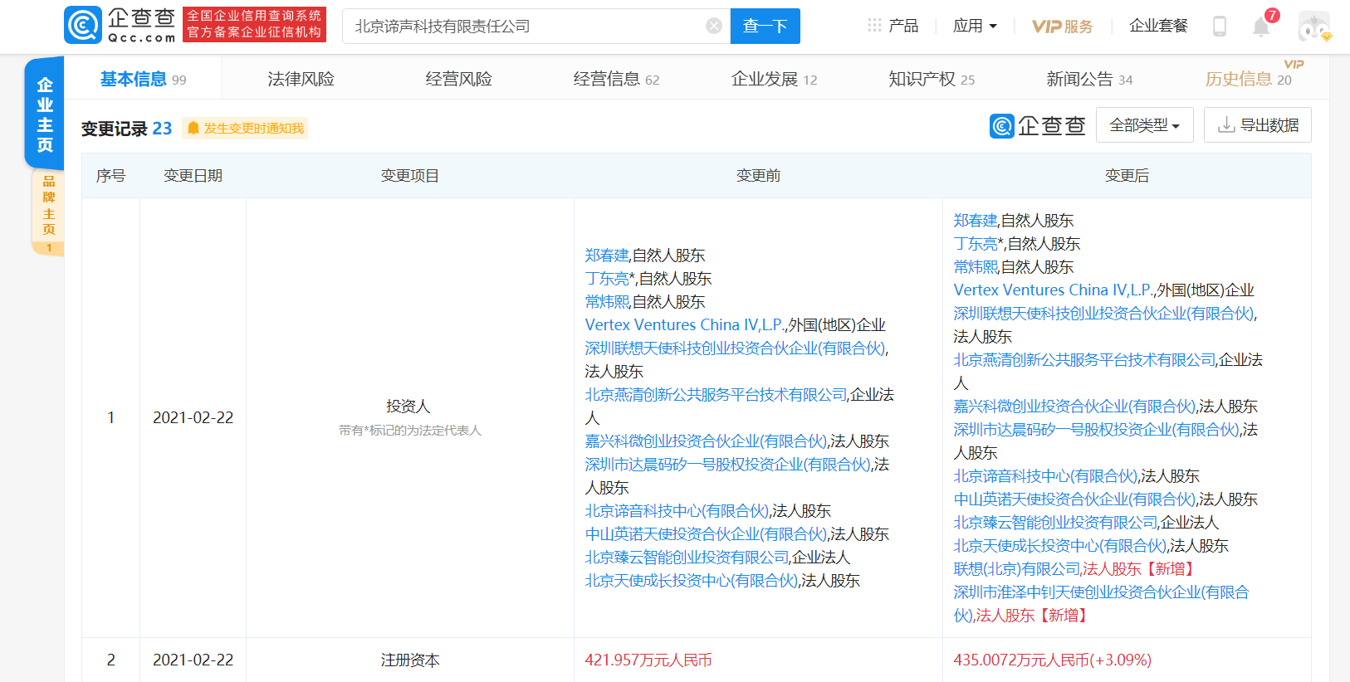
Task: Open the products grid icon
Action: pos(874,26)
